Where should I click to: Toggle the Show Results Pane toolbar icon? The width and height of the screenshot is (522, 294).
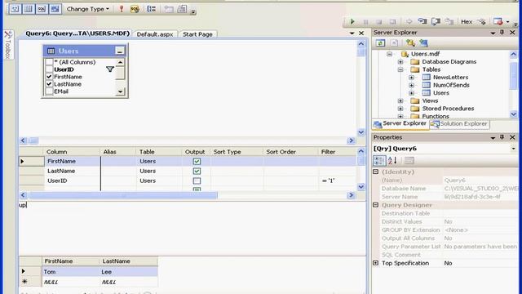[55, 9]
